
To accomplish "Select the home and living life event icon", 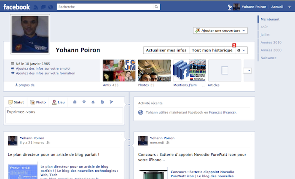I will (93, 102).
